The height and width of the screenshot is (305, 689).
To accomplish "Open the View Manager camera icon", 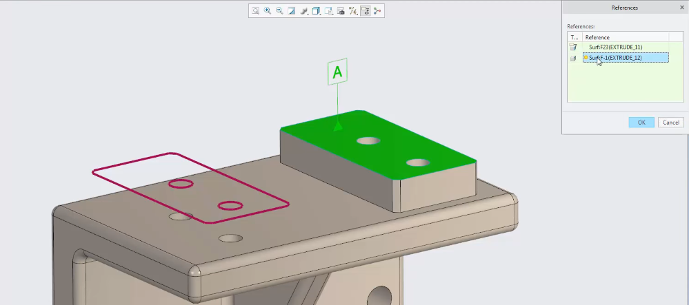I will [x=341, y=11].
